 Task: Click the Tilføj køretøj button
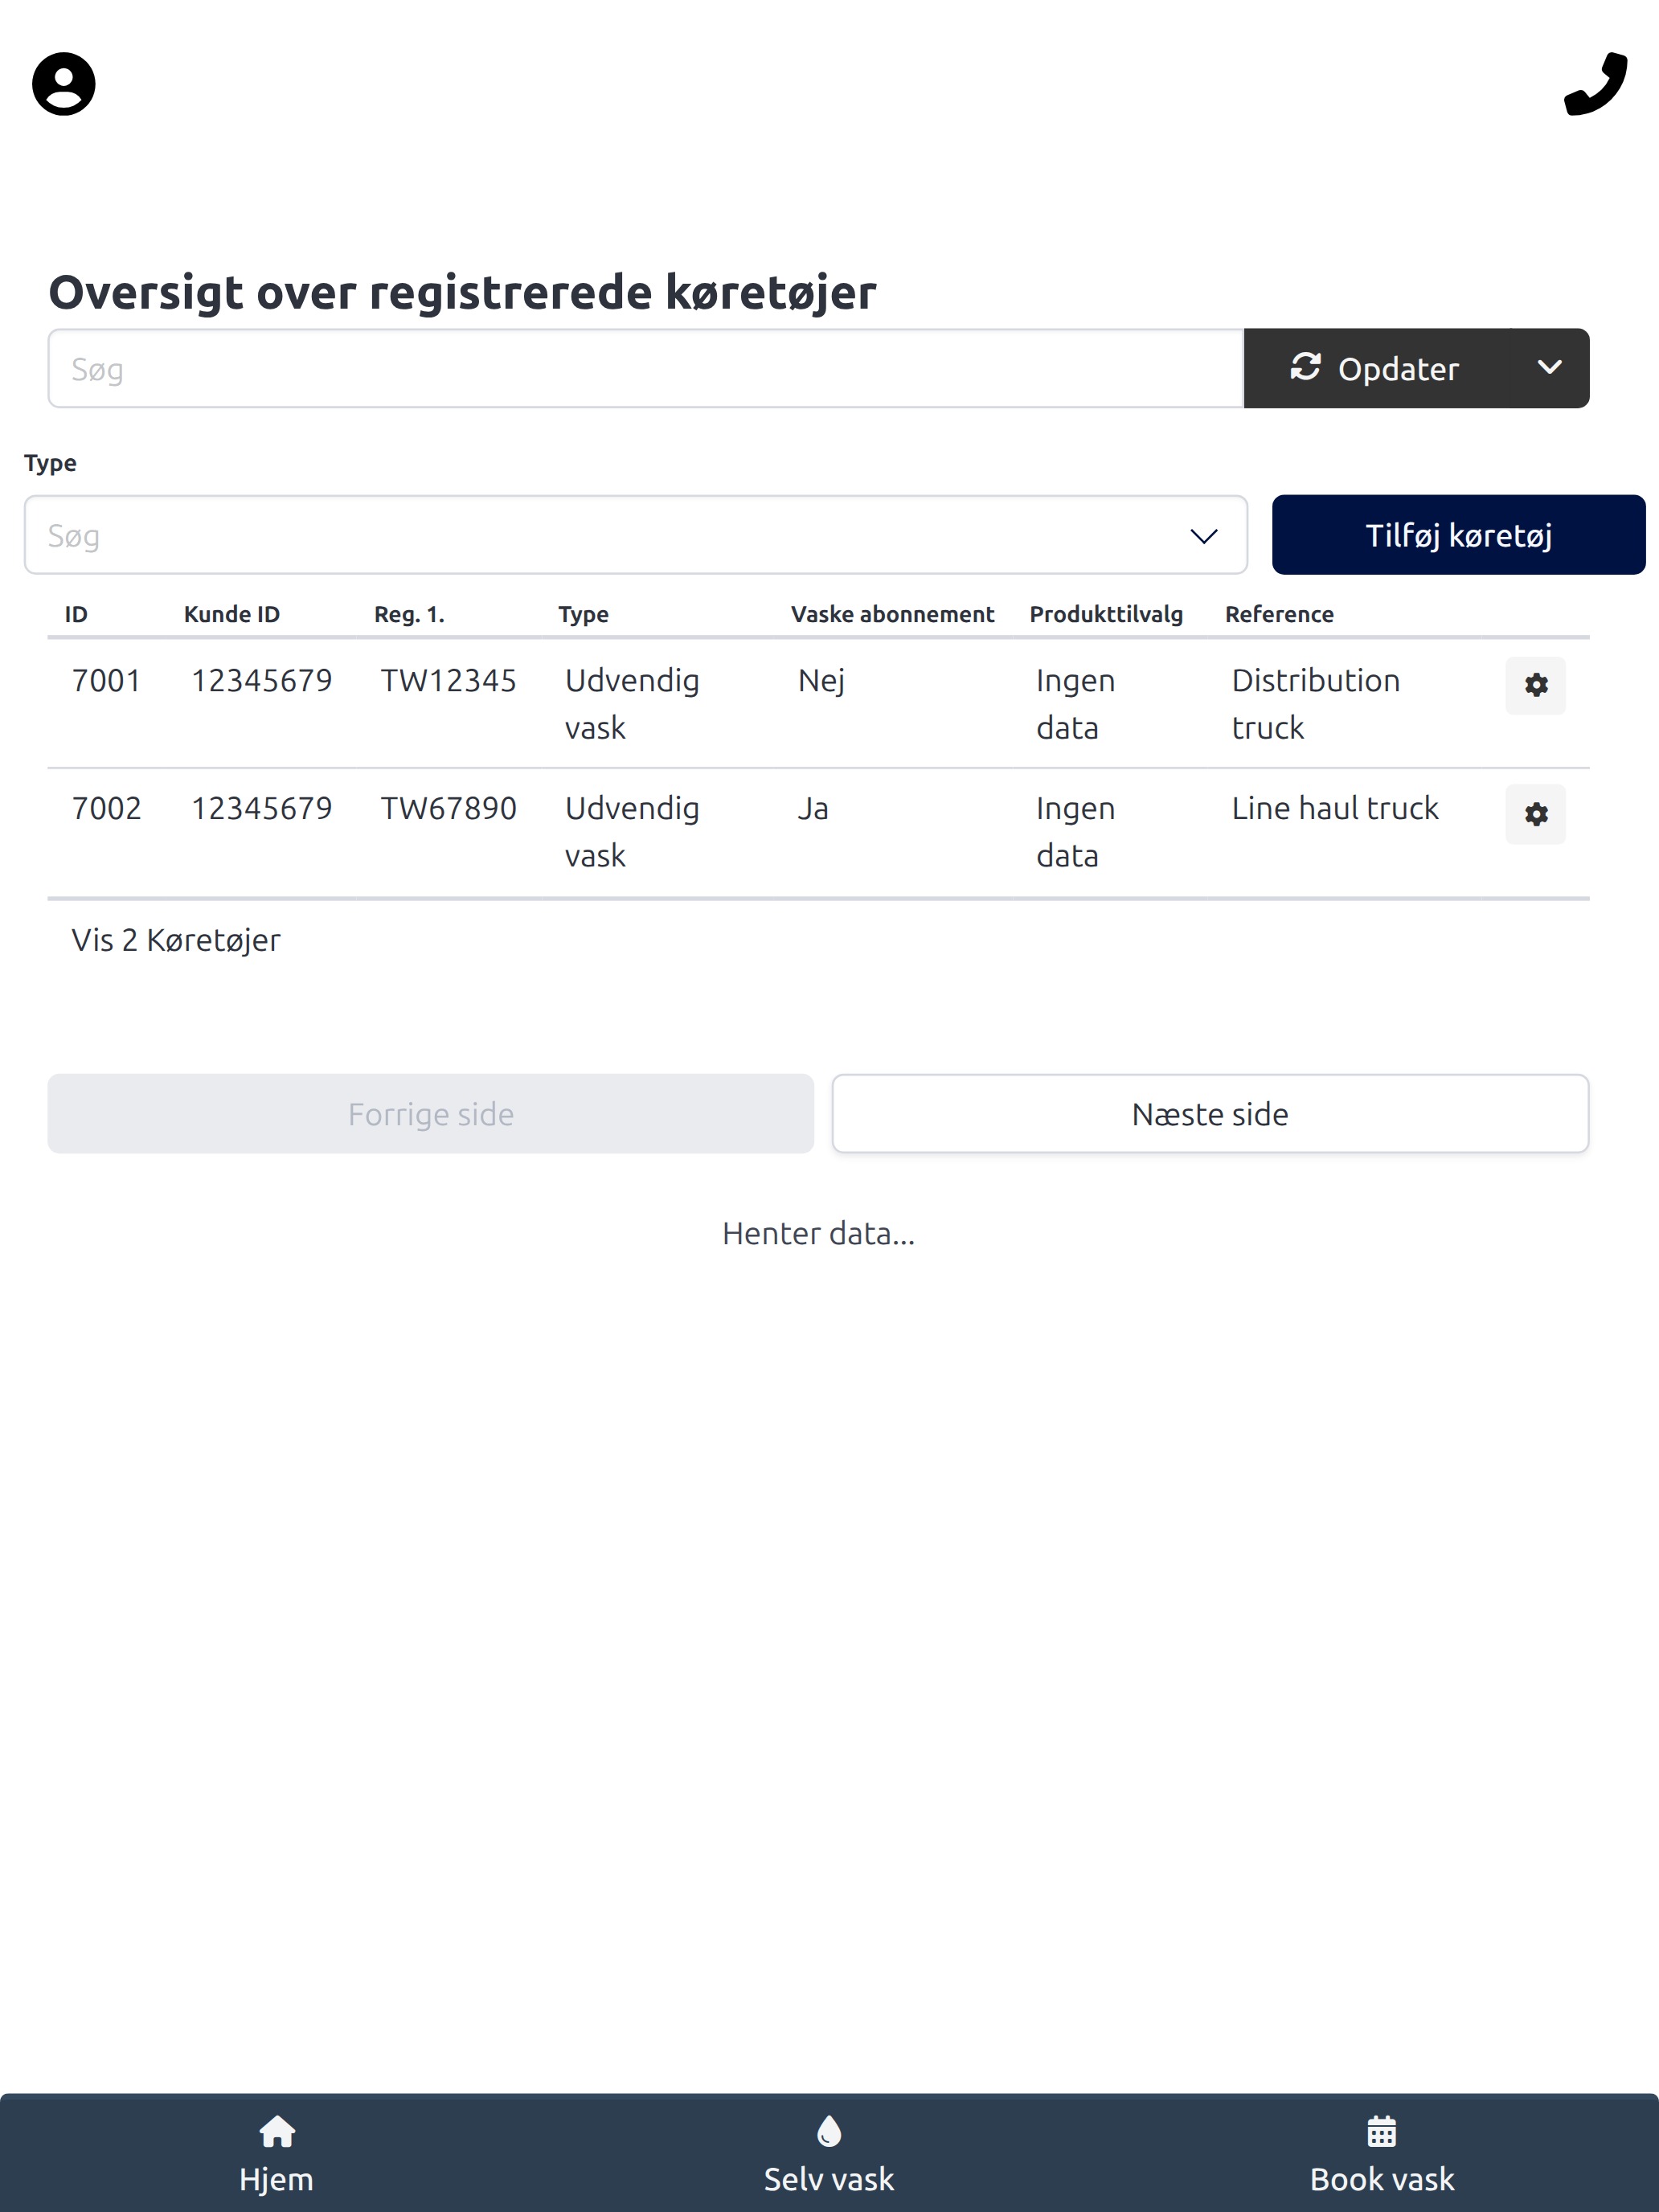[1459, 535]
